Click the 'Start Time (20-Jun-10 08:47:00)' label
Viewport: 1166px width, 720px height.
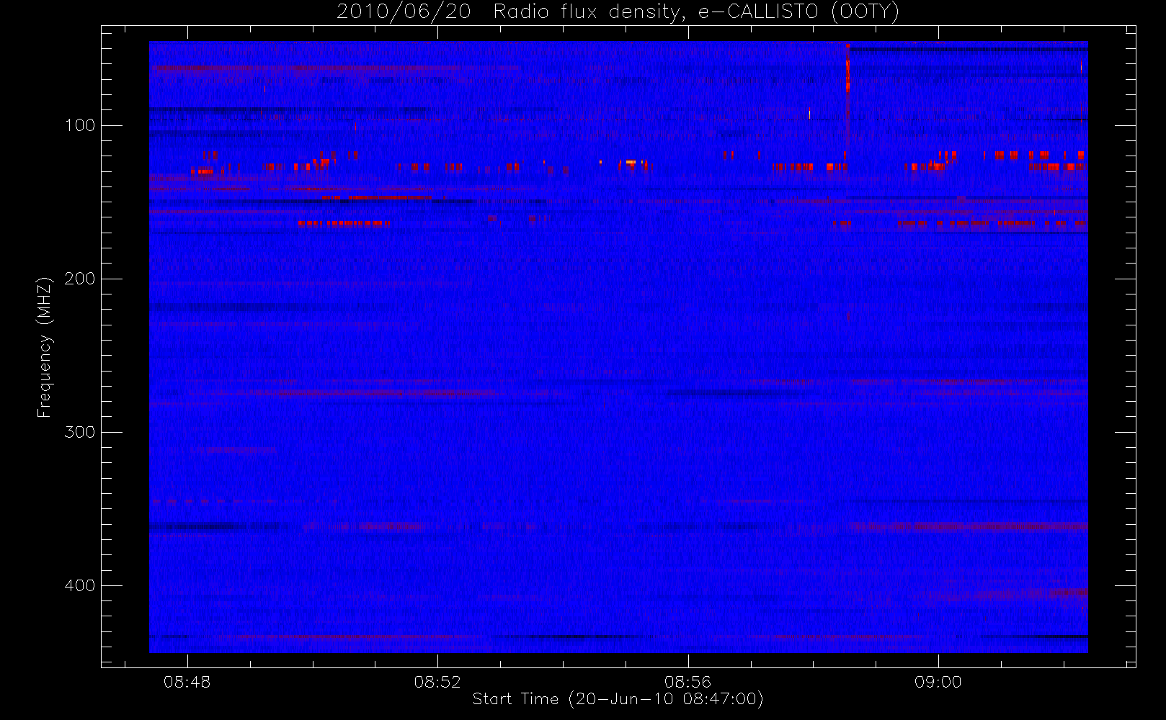tap(618, 699)
